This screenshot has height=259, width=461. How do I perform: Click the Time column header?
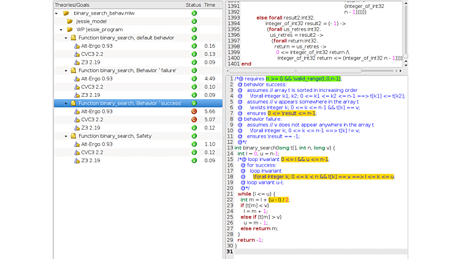coord(210,4)
